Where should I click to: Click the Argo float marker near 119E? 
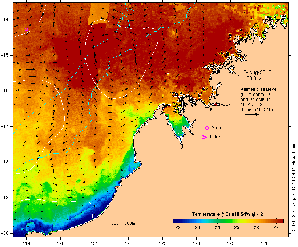point(27,29)
